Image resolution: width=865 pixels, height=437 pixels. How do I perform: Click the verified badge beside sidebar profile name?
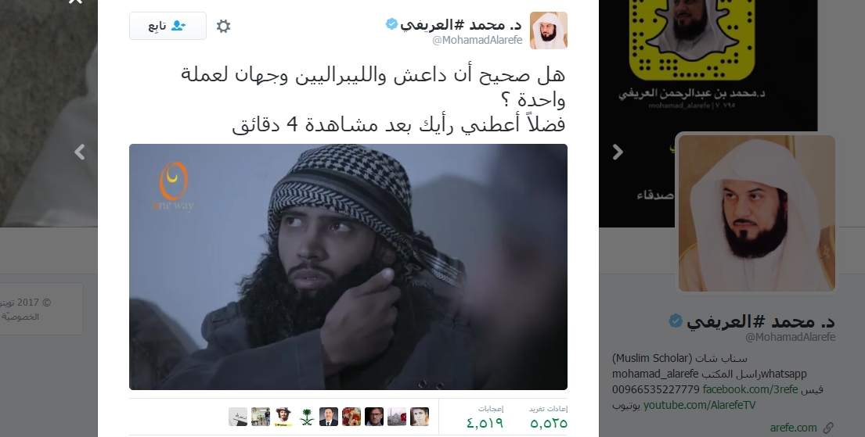pyautogui.click(x=676, y=321)
